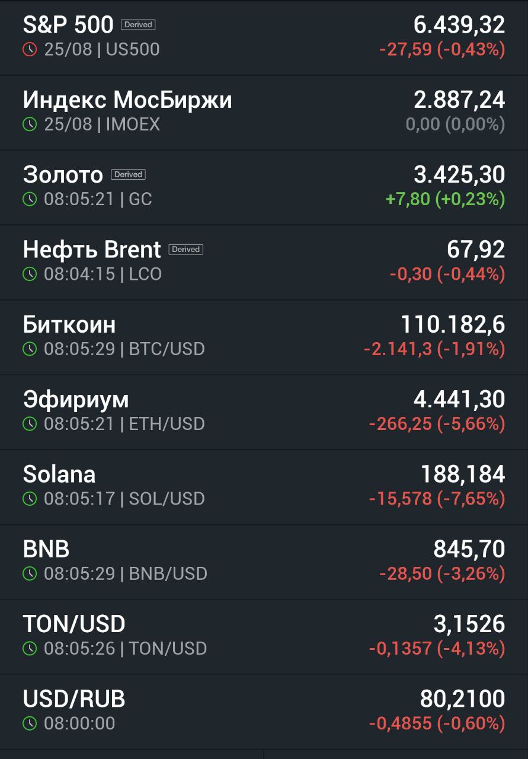Viewport: 528px width, 759px height.
Task: Click the green clock icon under Индекс МосБиржи
Action: [30, 124]
